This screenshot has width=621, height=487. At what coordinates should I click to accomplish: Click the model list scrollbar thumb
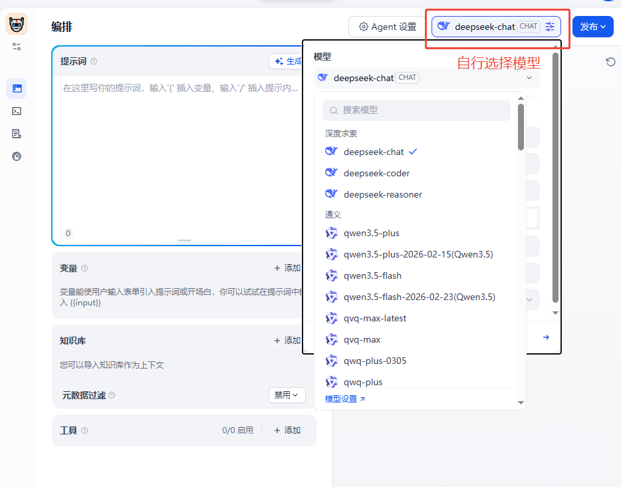521,127
